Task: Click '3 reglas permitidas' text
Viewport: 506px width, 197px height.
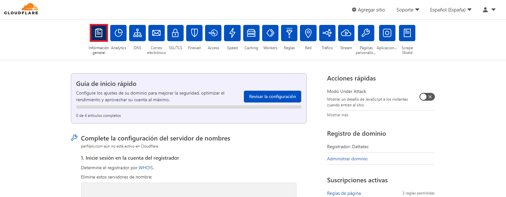Action: (x=419, y=193)
